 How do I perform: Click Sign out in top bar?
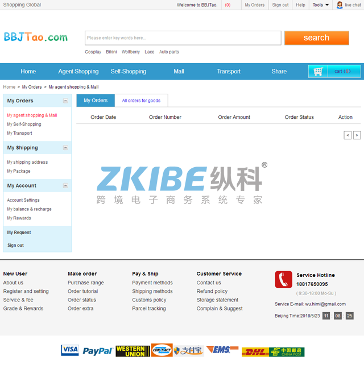(x=280, y=5)
